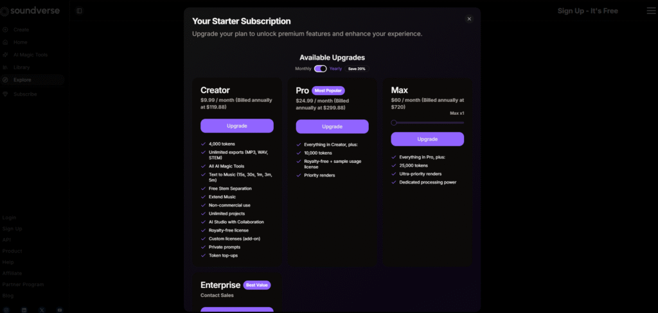Close the Starter Subscription dialog
Viewport: 658px width, 313px height.
[x=469, y=19]
